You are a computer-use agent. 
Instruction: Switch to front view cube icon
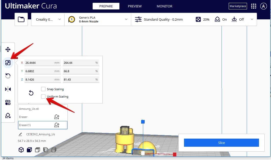(x=29, y=150)
